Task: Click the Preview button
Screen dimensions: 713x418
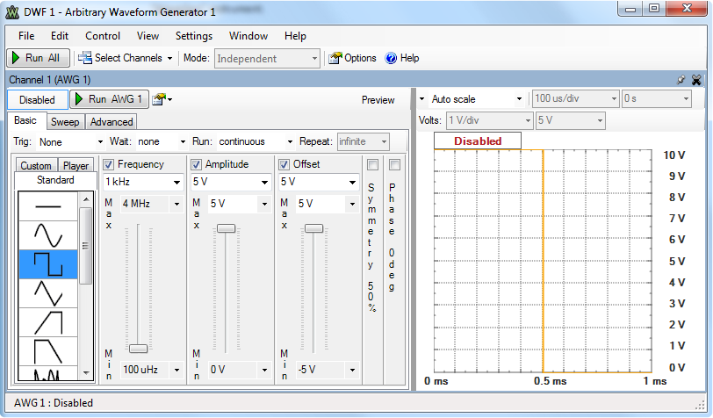Action: tap(378, 100)
